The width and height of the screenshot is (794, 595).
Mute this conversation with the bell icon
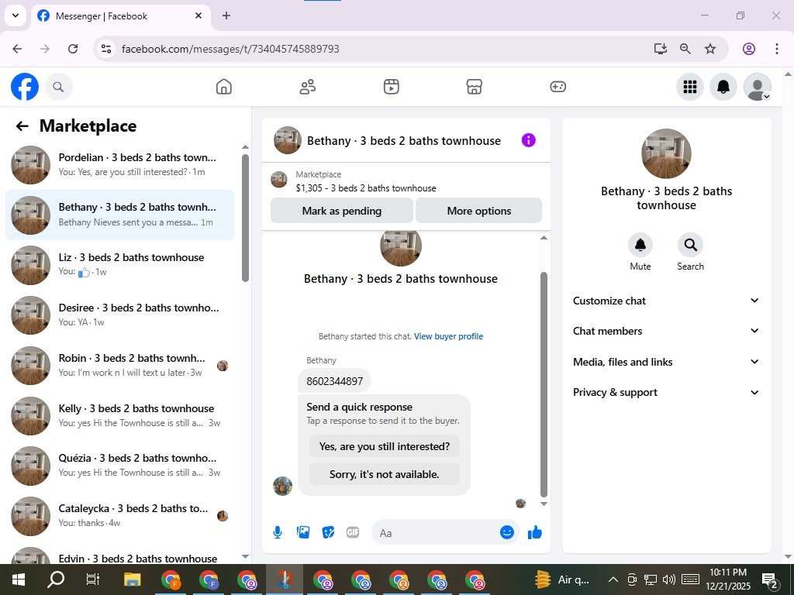640,245
